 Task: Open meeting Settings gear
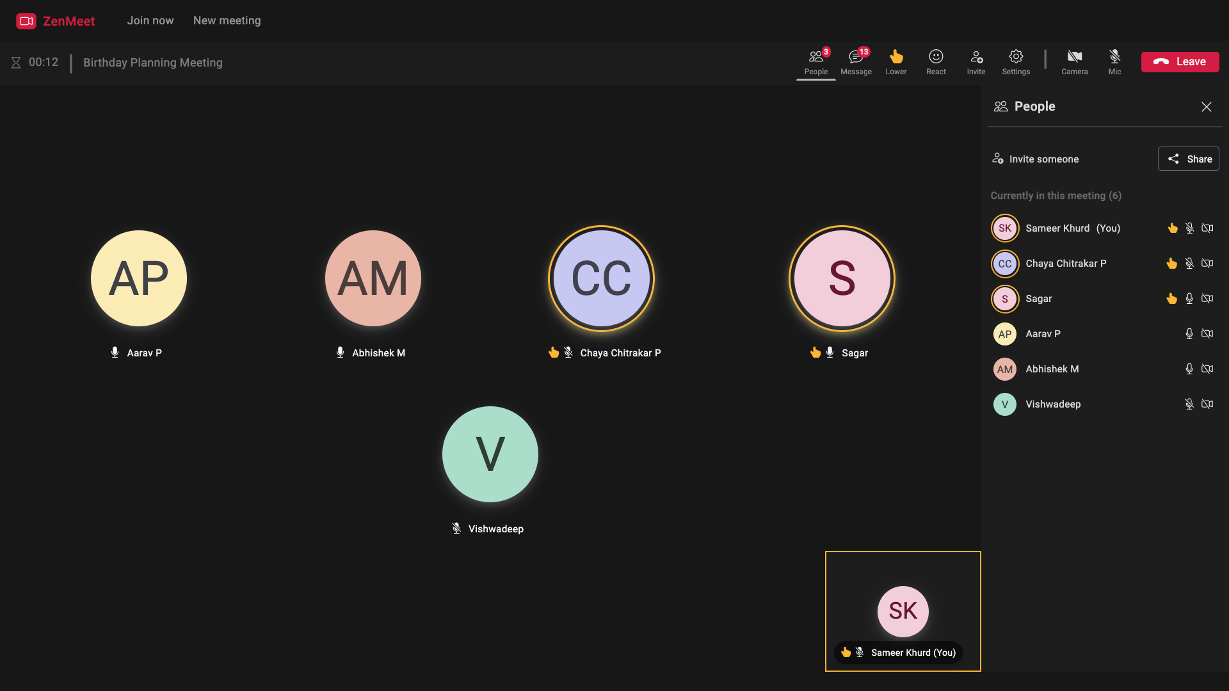click(1016, 62)
